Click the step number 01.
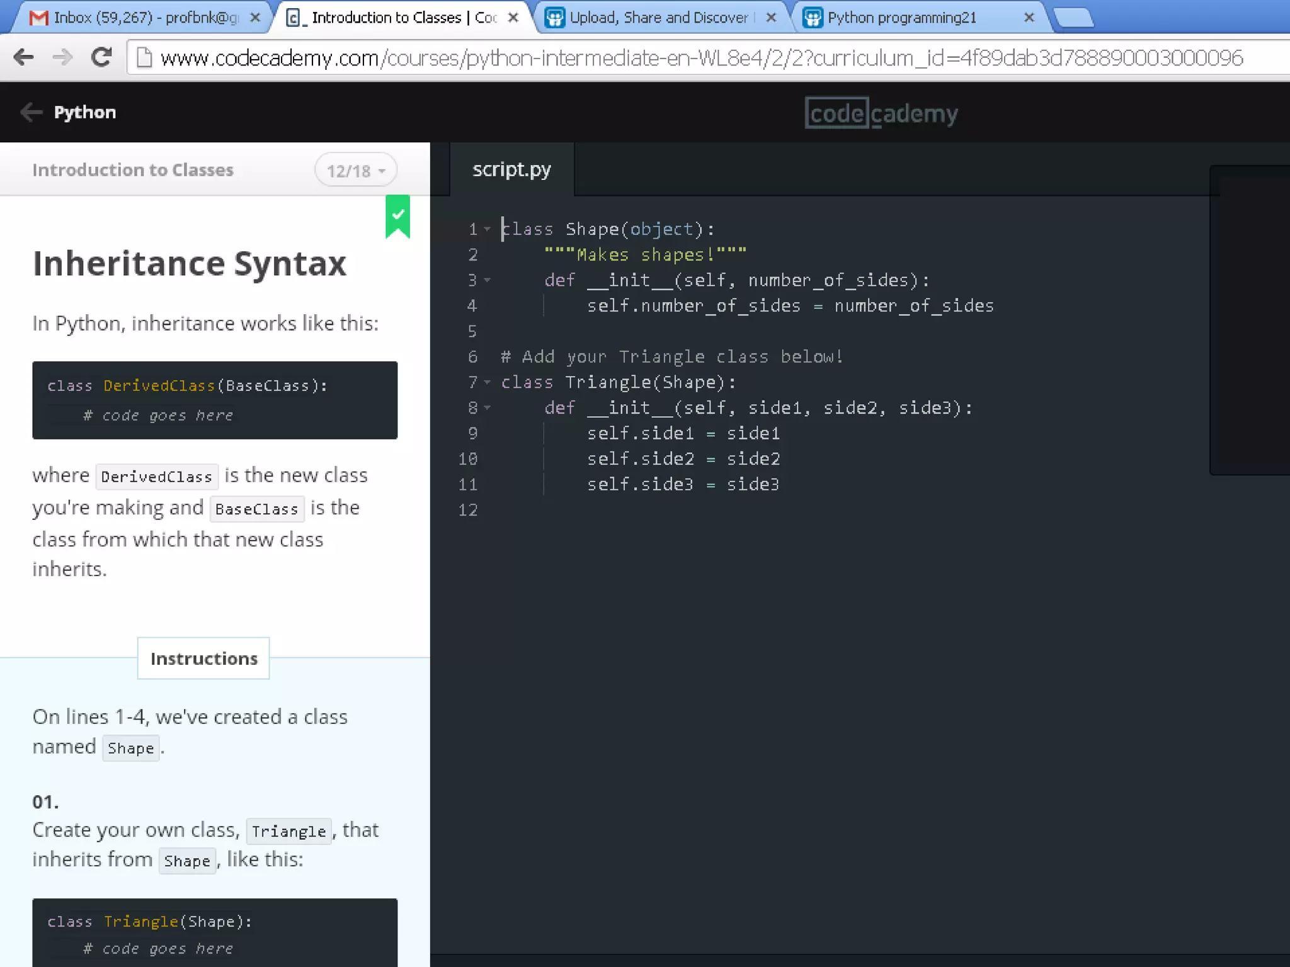The height and width of the screenshot is (967, 1290). coord(45,802)
